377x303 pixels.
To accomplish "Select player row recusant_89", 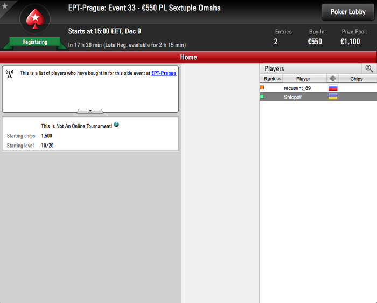I will 318,88.
